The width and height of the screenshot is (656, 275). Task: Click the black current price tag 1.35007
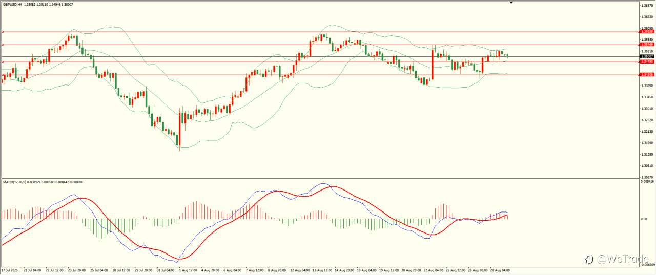tap(647, 56)
